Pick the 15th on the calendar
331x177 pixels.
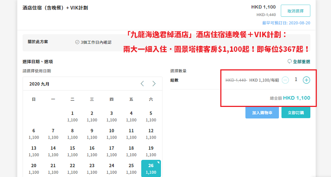coord(72,151)
